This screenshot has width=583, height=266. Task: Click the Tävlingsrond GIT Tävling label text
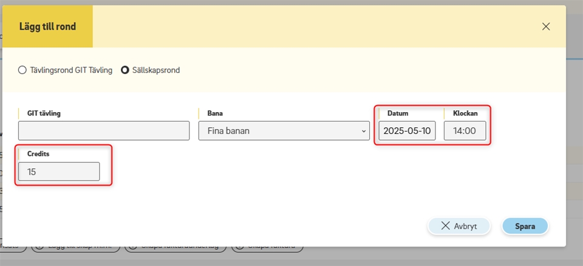click(71, 70)
